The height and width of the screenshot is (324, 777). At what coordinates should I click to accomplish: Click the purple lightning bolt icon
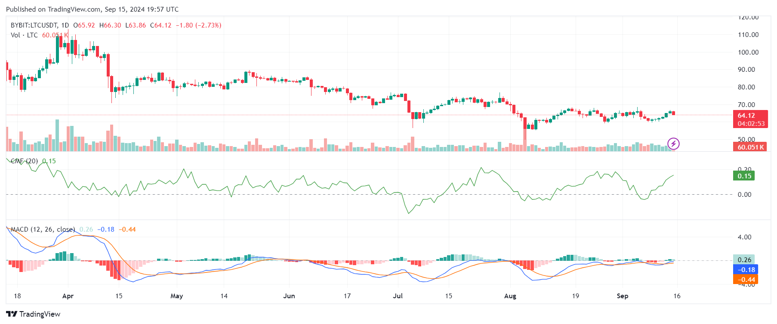[673, 144]
